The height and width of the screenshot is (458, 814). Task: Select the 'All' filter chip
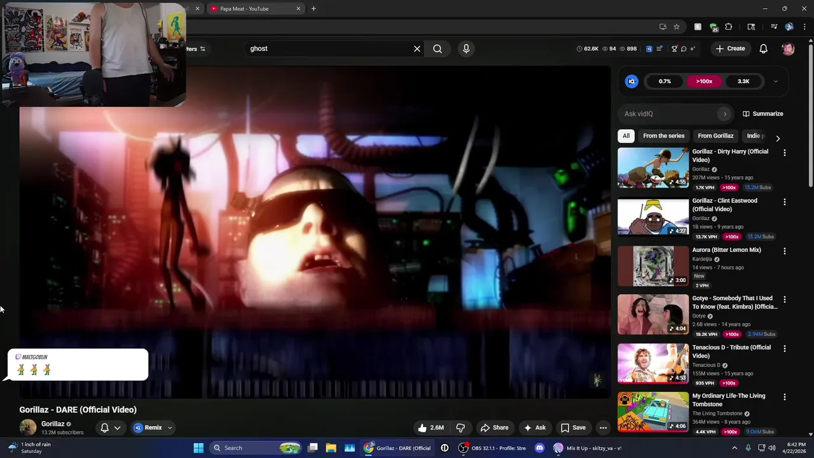[x=626, y=135]
